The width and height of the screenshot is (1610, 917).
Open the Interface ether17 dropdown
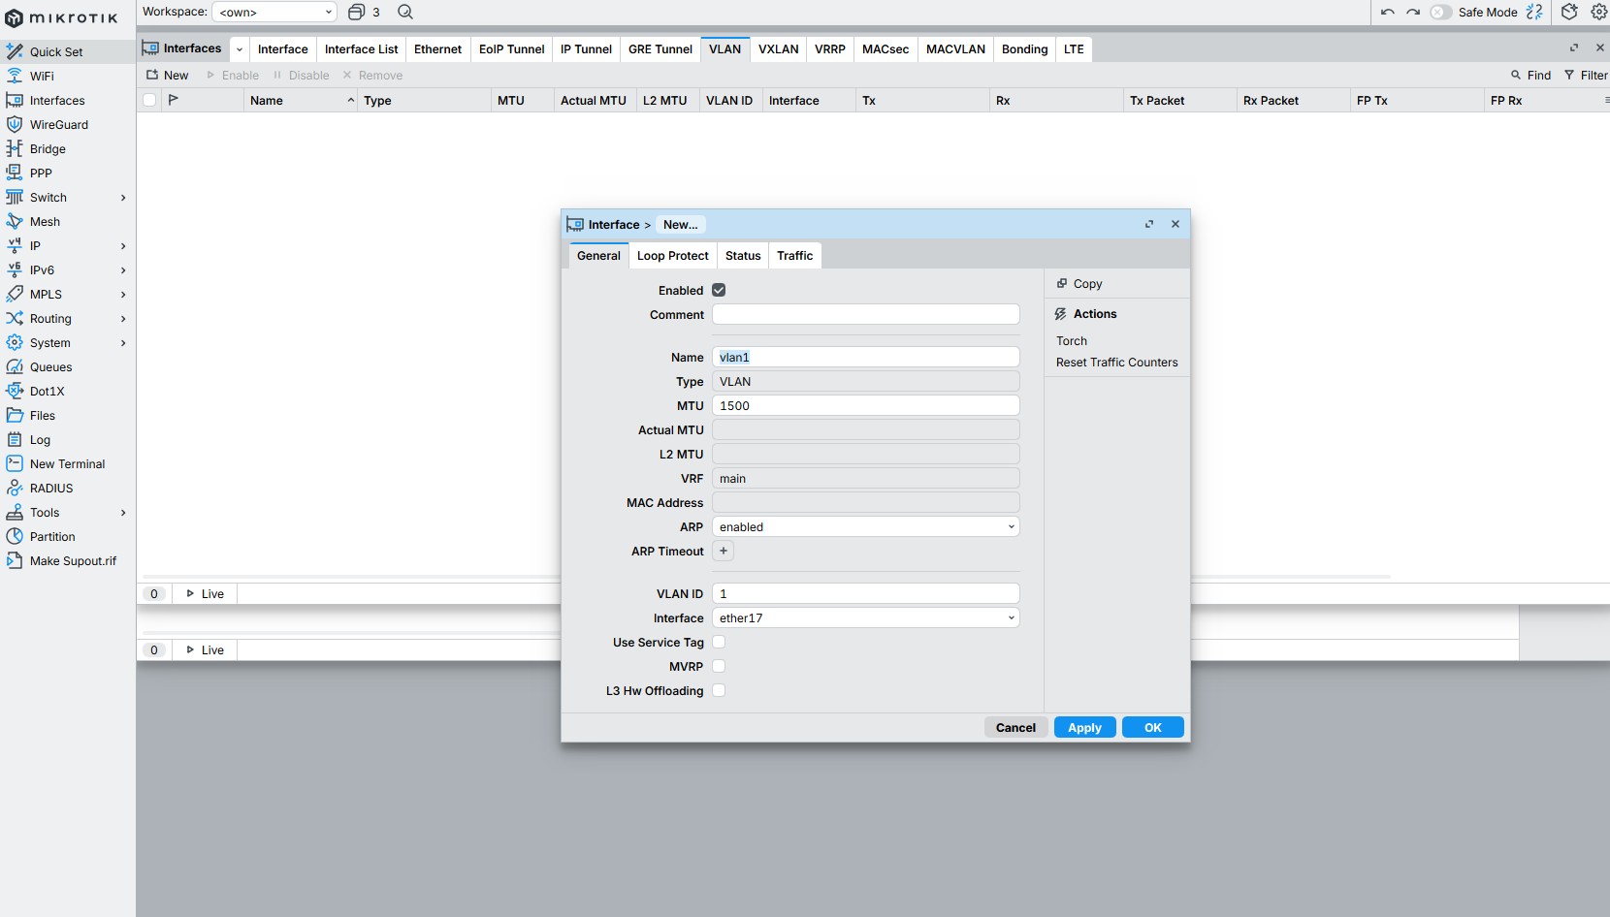865,617
